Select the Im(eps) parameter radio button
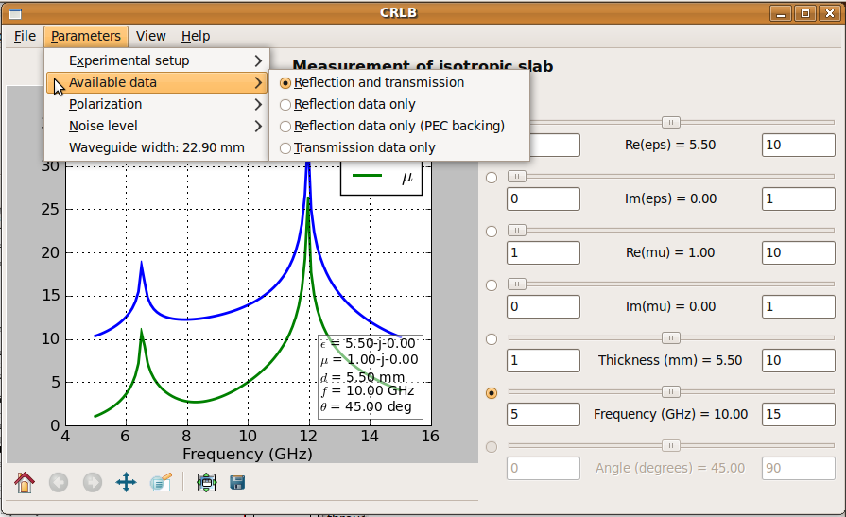The width and height of the screenshot is (846, 517). tap(492, 178)
